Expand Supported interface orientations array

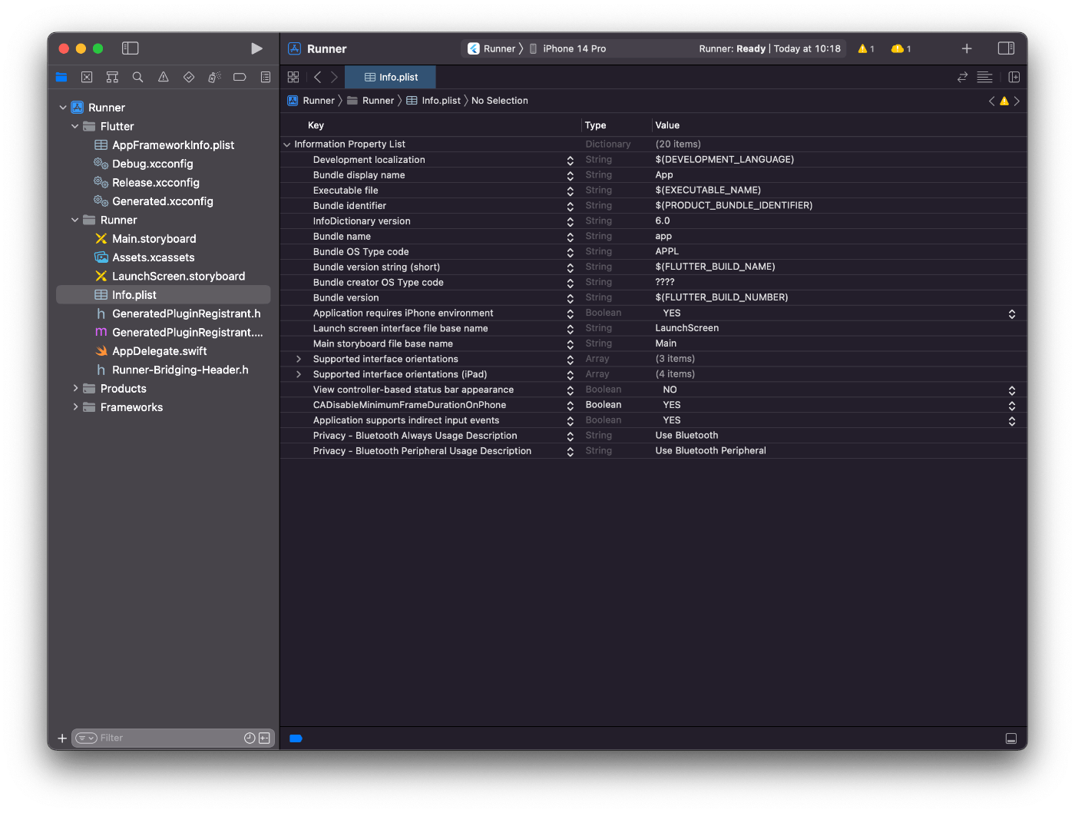coord(299,359)
